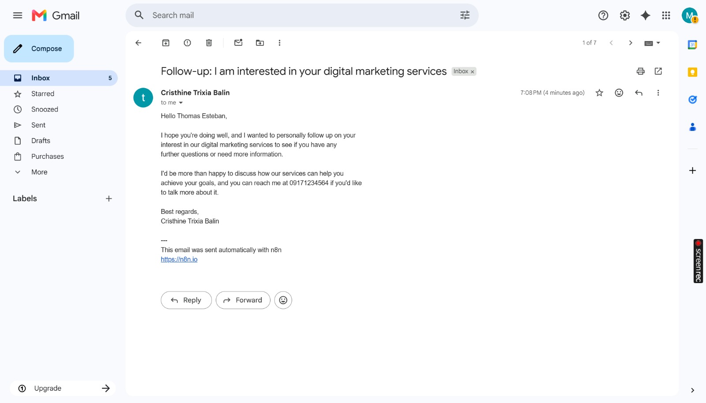The height and width of the screenshot is (403, 706).
Task: Archive this email
Action: tap(166, 43)
